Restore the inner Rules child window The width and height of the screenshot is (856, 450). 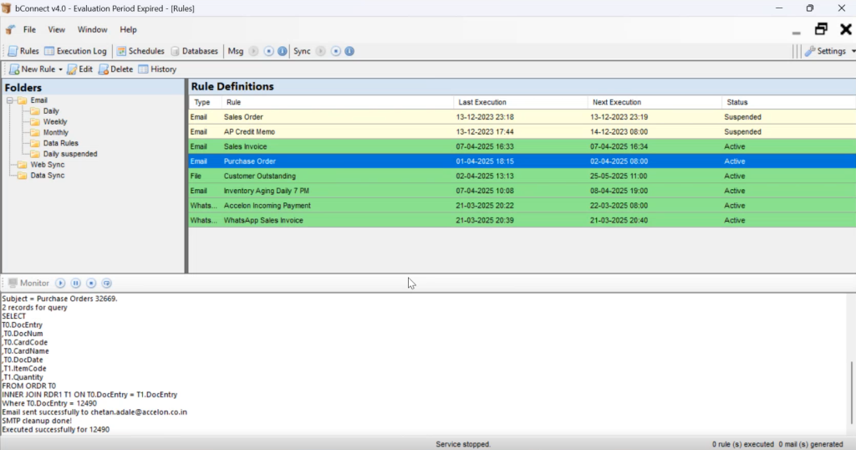[x=821, y=29]
